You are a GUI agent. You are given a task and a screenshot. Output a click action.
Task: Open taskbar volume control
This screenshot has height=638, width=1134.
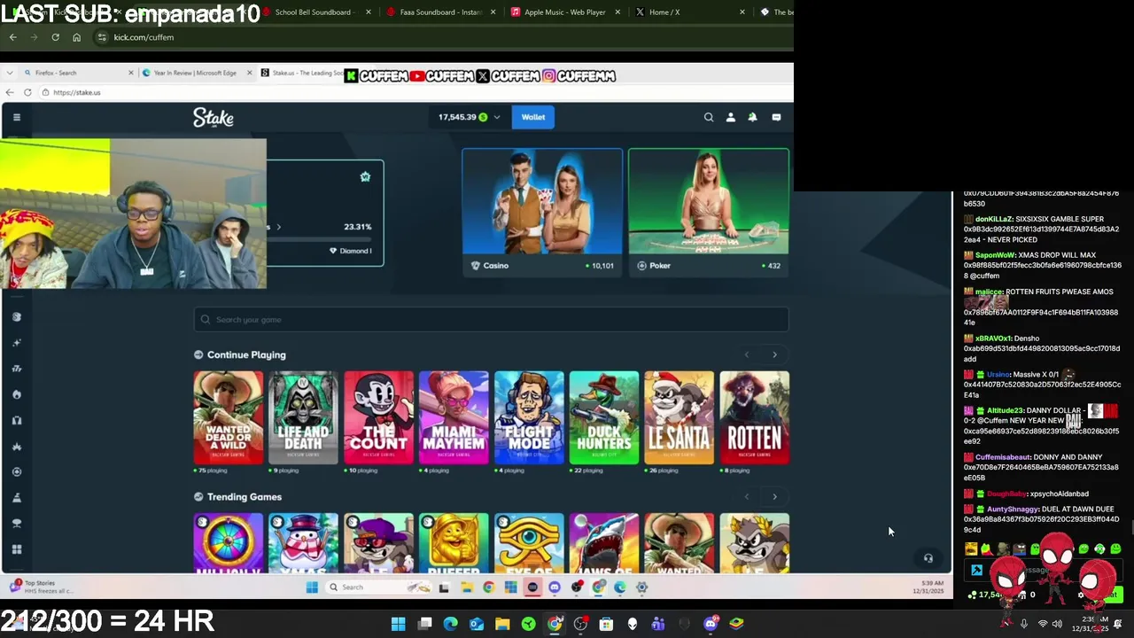coord(1057,624)
